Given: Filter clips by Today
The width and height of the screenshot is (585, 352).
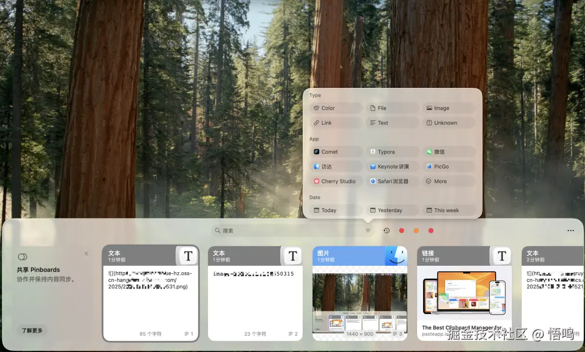Looking at the screenshot, I should (x=336, y=210).
